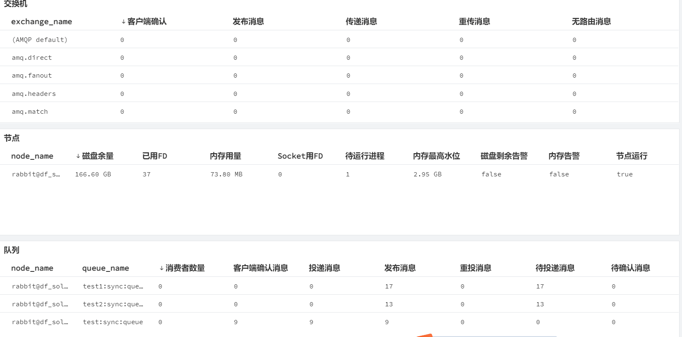Click the 已用FD column header
The width and height of the screenshot is (682, 337).
(x=155, y=156)
